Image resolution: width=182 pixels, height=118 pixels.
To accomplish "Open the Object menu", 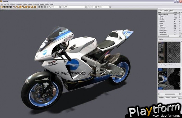I will pyautogui.click(x=30, y=4).
